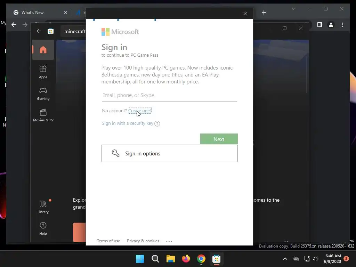Click Sign in with a security key
The width and height of the screenshot is (356, 267).
(x=127, y=123)
